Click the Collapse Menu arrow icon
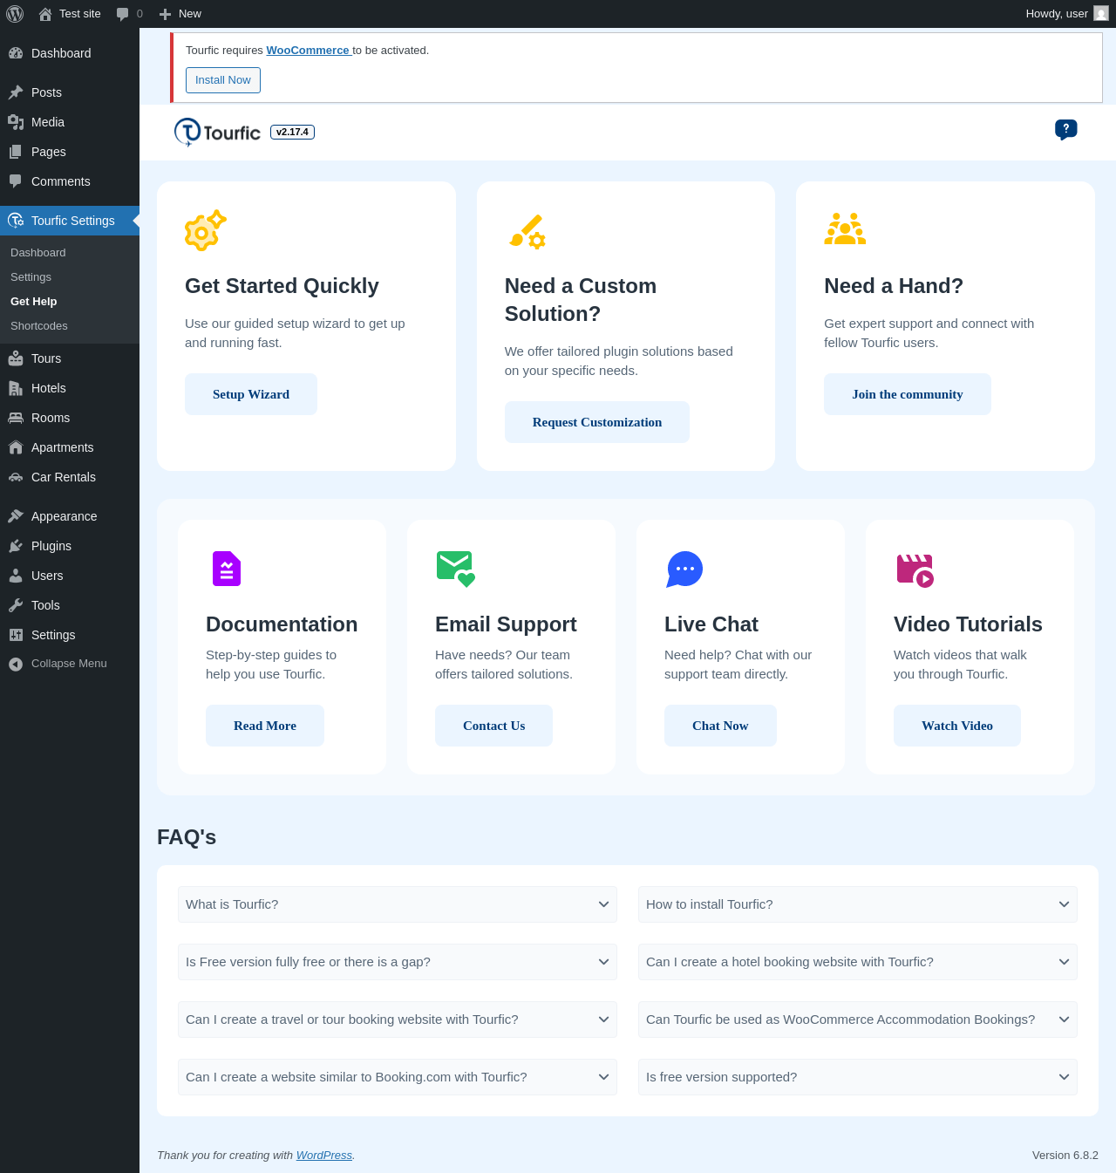1116x1173 pixels. (x=16, y=664)
